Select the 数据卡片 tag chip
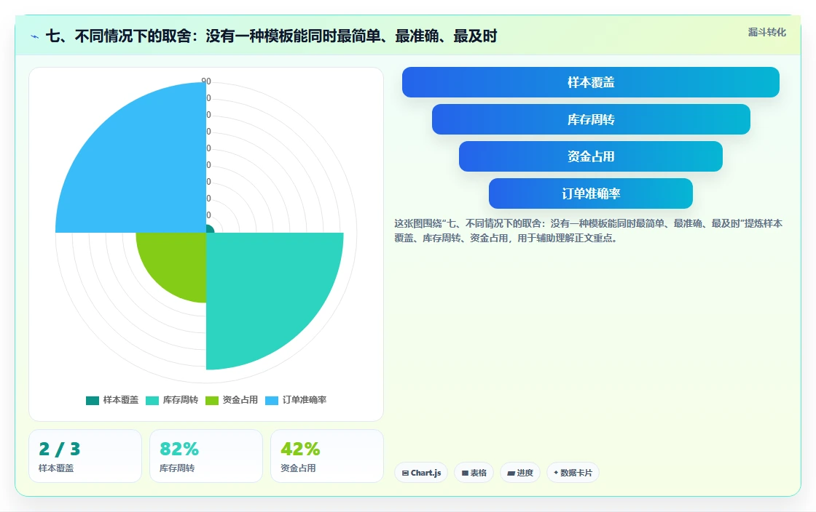 click(573, 473)
